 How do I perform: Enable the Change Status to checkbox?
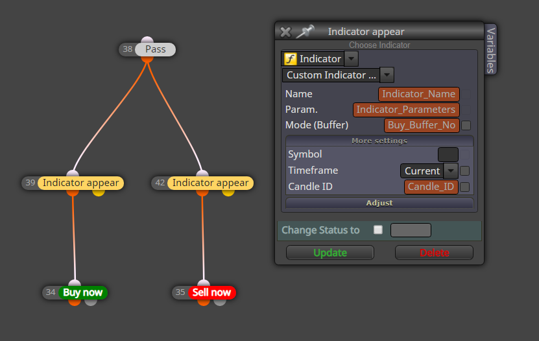pyautogui.click(x=377, y=229)
